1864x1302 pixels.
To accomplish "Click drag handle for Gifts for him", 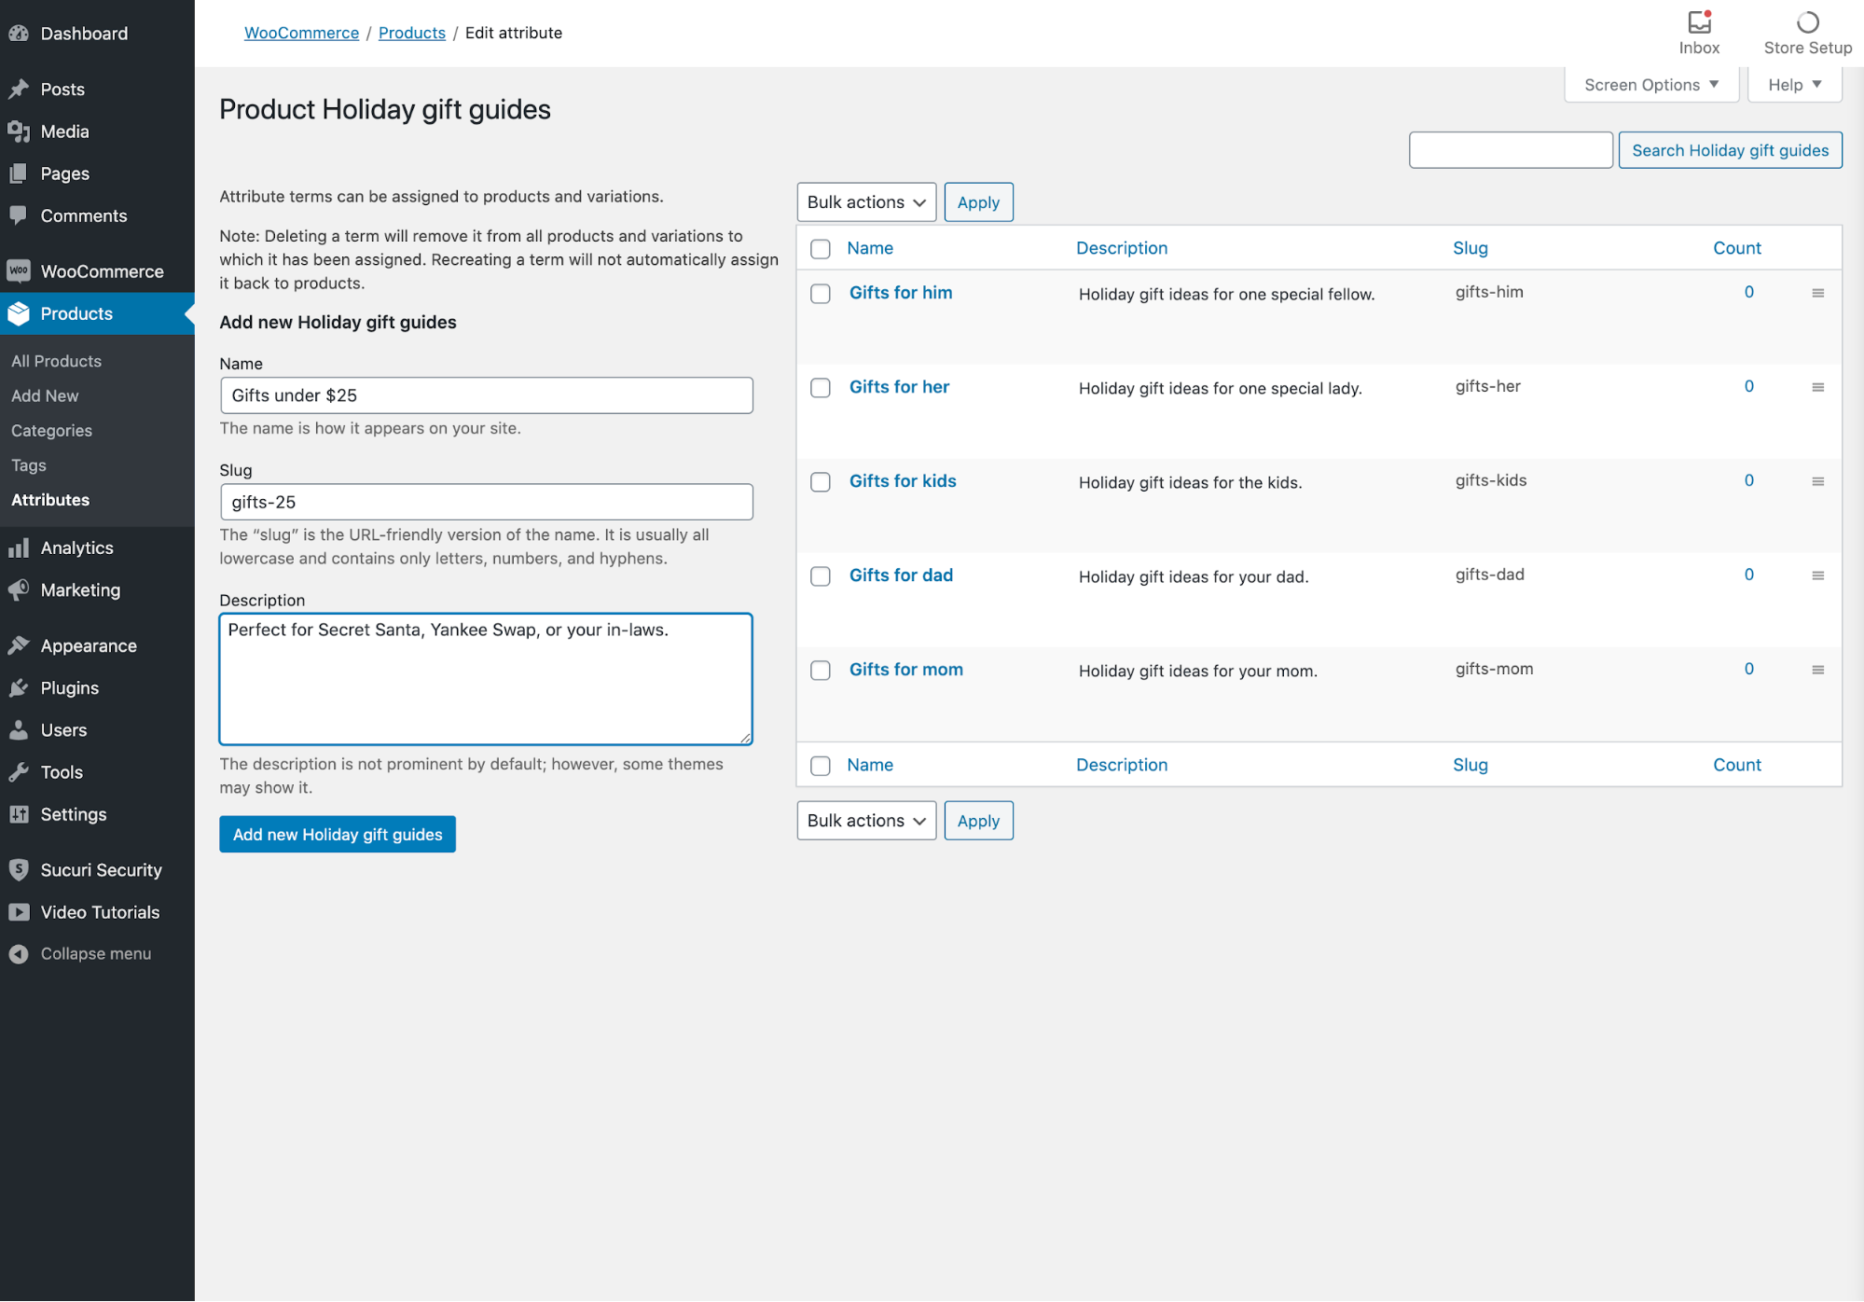I will click(x=1817, y=293).
